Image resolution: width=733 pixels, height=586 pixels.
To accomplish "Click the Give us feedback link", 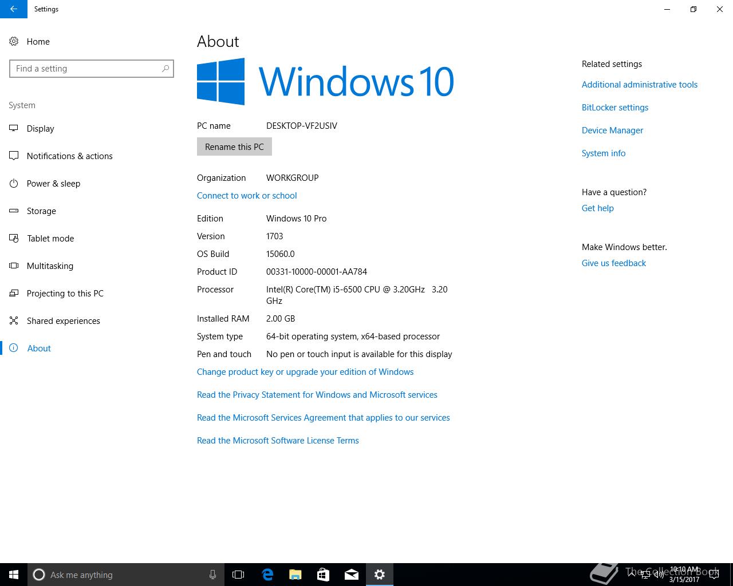I will pyautogui.click(x=614, y=263).
